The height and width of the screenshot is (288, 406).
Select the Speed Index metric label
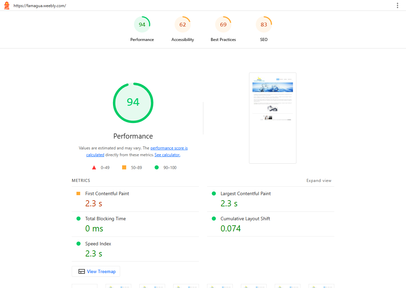click(x=98, y=244)
